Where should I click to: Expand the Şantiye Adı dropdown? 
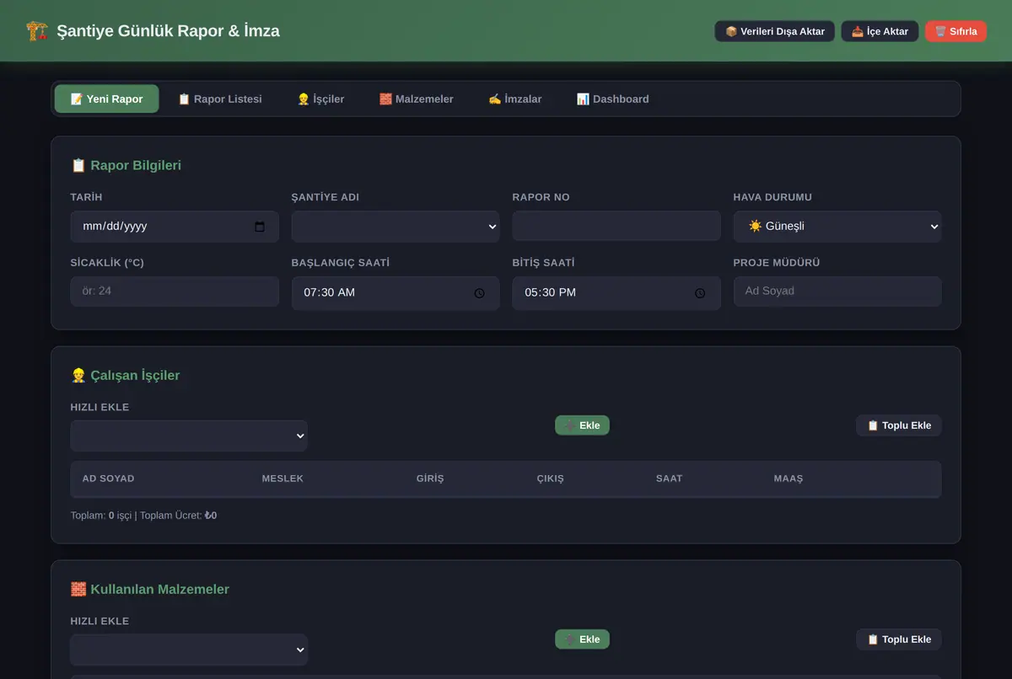point(396,227)
